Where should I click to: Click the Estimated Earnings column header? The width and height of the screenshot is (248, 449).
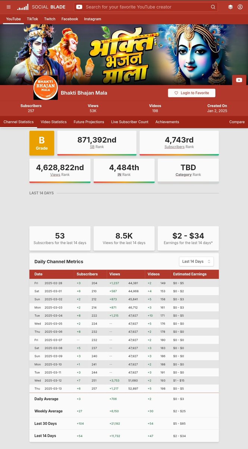click(x=190, y=274)
